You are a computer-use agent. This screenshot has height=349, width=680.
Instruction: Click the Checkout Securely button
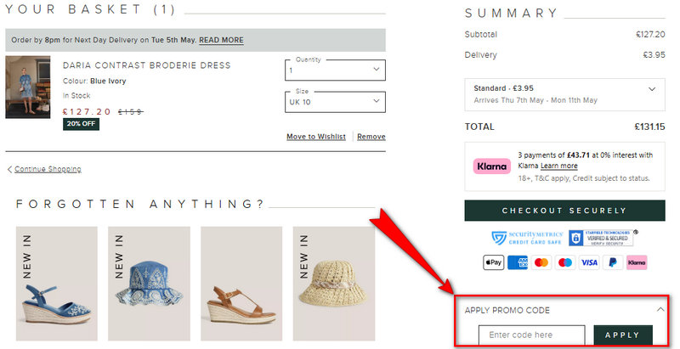[x=564, y=211]
